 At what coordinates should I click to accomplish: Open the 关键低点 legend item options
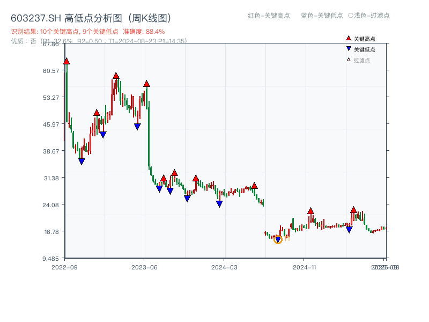coord(360,48)
